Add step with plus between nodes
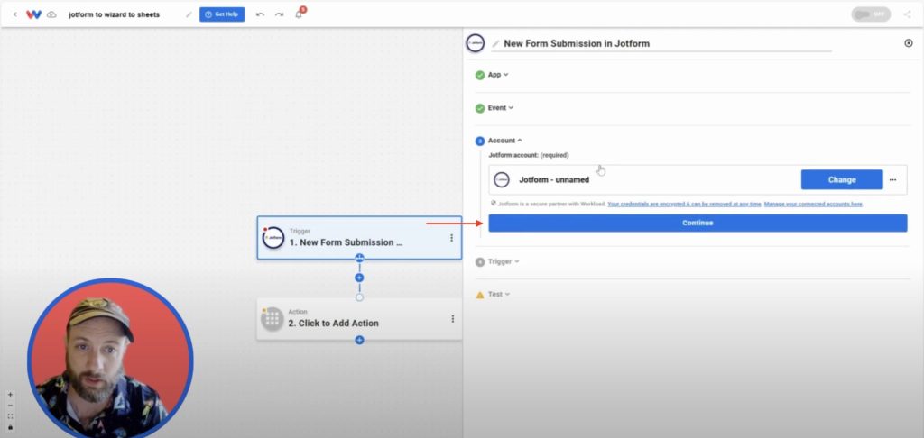 (x=359, y=278)
